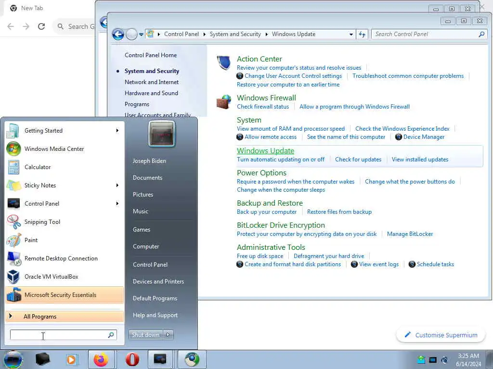Image resolution: width=493 pixels, height=369 pixels.
Task: Click the Action Center shield icon
Action: click(x=224, y=62)
